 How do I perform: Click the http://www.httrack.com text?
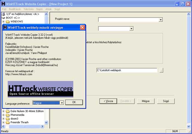tap(19, 74)
